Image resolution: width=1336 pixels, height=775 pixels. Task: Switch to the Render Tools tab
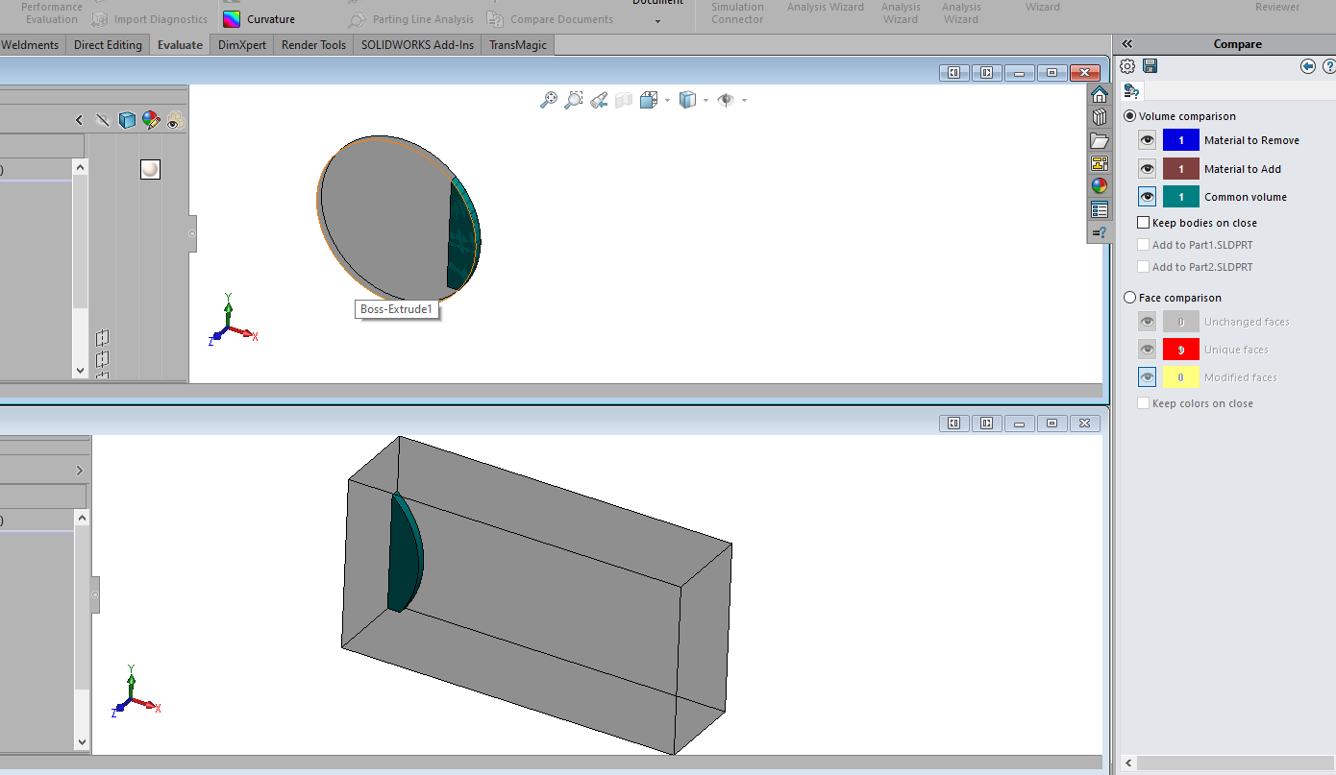point(313,45)
